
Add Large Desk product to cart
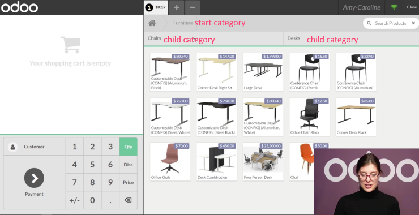[x=263, y=72]
